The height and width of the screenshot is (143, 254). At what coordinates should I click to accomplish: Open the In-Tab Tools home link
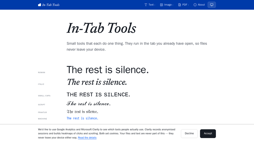[x=49, y=5]
